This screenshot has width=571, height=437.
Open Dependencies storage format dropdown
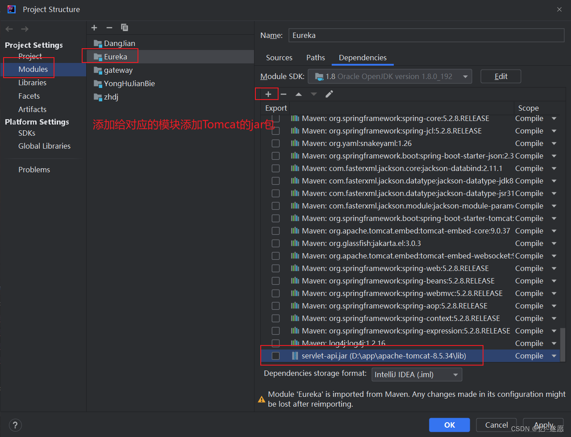[417, 375]
